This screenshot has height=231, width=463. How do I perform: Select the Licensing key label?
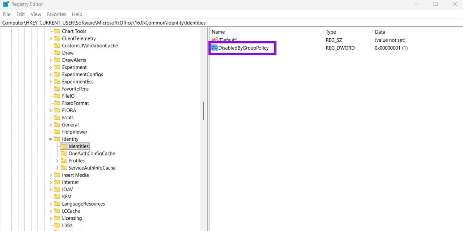(x=72, y=218)
